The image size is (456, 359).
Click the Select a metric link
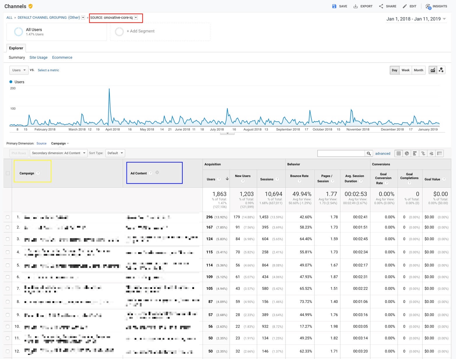tap(48, 70)
